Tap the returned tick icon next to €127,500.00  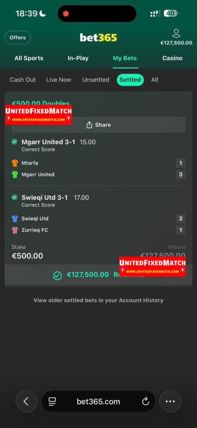(x=57, y=275)
